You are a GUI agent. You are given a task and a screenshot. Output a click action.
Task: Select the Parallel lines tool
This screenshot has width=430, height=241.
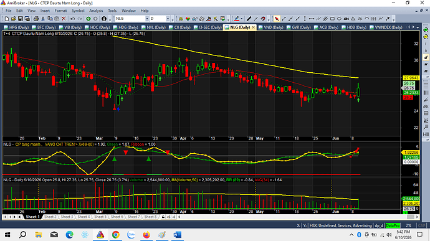(318, 19)
